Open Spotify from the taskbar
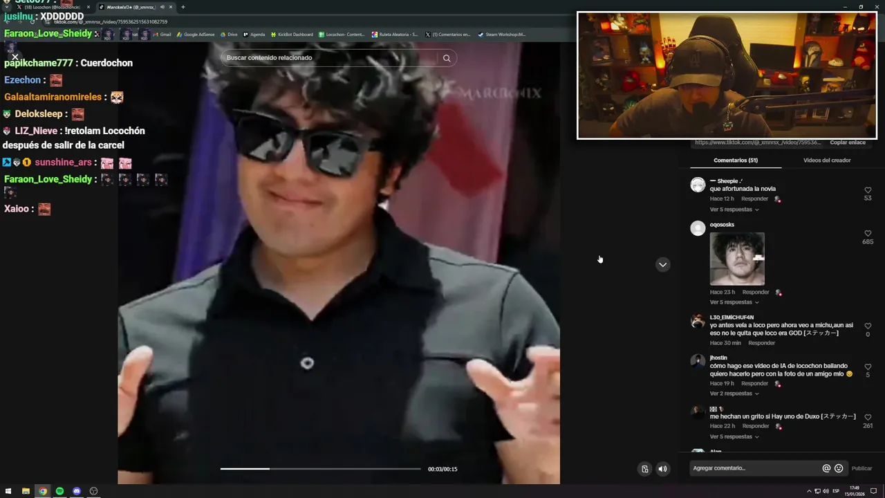This screenshot has height=498, width=885. point(59,491)
